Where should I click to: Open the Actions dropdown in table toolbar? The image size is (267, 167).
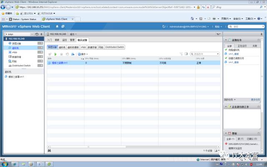point(83,54)
